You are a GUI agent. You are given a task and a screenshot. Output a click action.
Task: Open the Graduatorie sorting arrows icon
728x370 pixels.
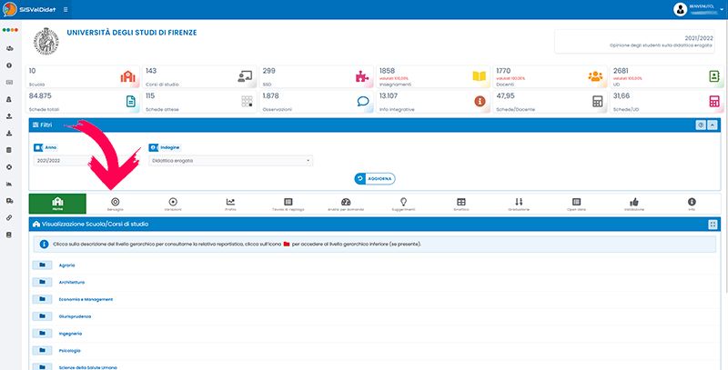[519, 202]
